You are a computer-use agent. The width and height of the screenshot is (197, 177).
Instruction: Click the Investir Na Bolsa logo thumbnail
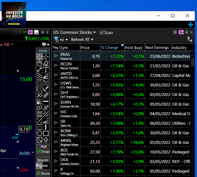pos(14,14)
